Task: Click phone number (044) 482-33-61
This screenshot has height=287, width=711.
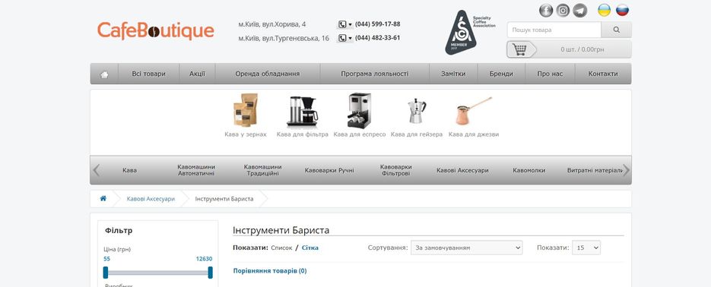Action: 377,37
